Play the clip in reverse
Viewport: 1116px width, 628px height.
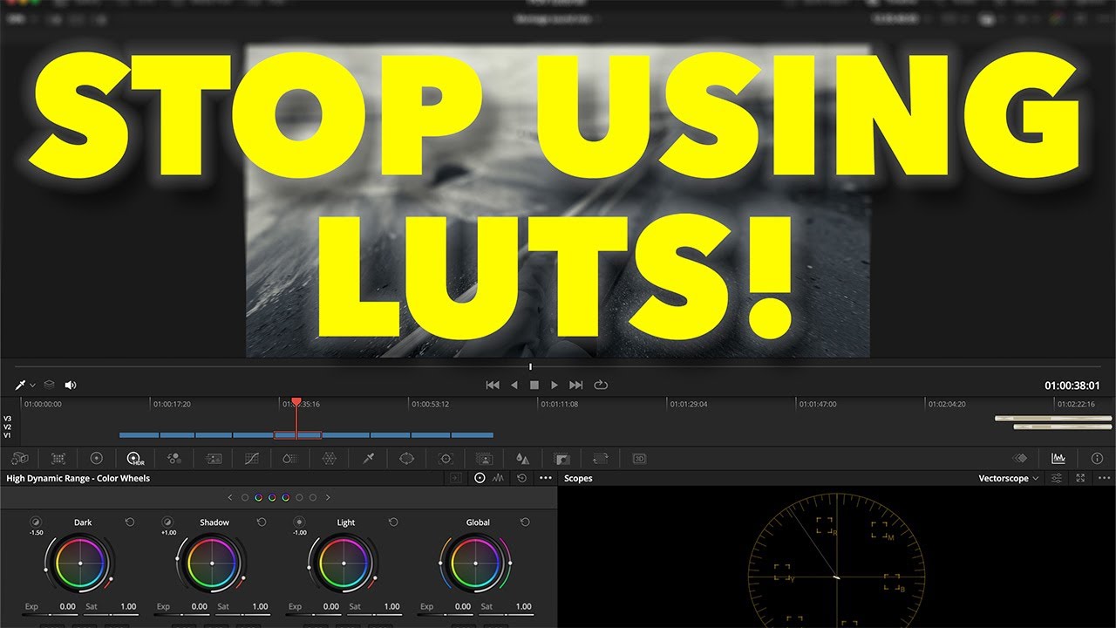point(514,385)
